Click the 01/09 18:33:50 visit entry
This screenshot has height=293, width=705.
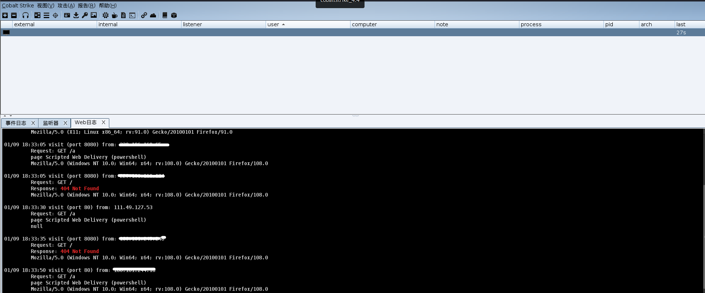[80, 270]
